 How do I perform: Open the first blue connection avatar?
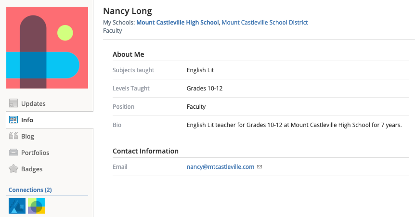(x=17, y=206)
